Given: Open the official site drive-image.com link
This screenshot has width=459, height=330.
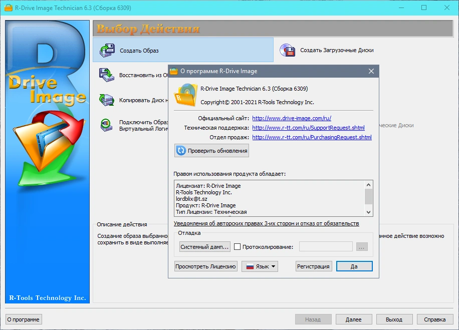Looking at the screenshot, I should tap(292, 118).
